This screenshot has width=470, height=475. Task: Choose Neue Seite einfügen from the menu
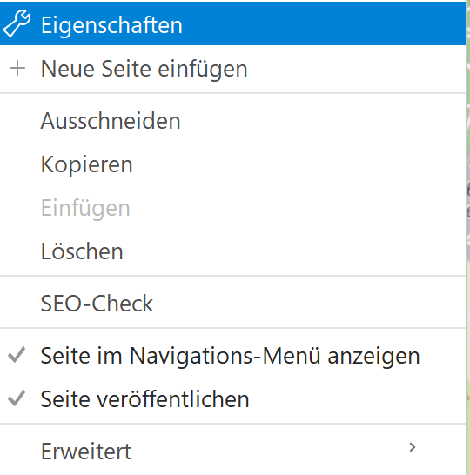(232, 69)
